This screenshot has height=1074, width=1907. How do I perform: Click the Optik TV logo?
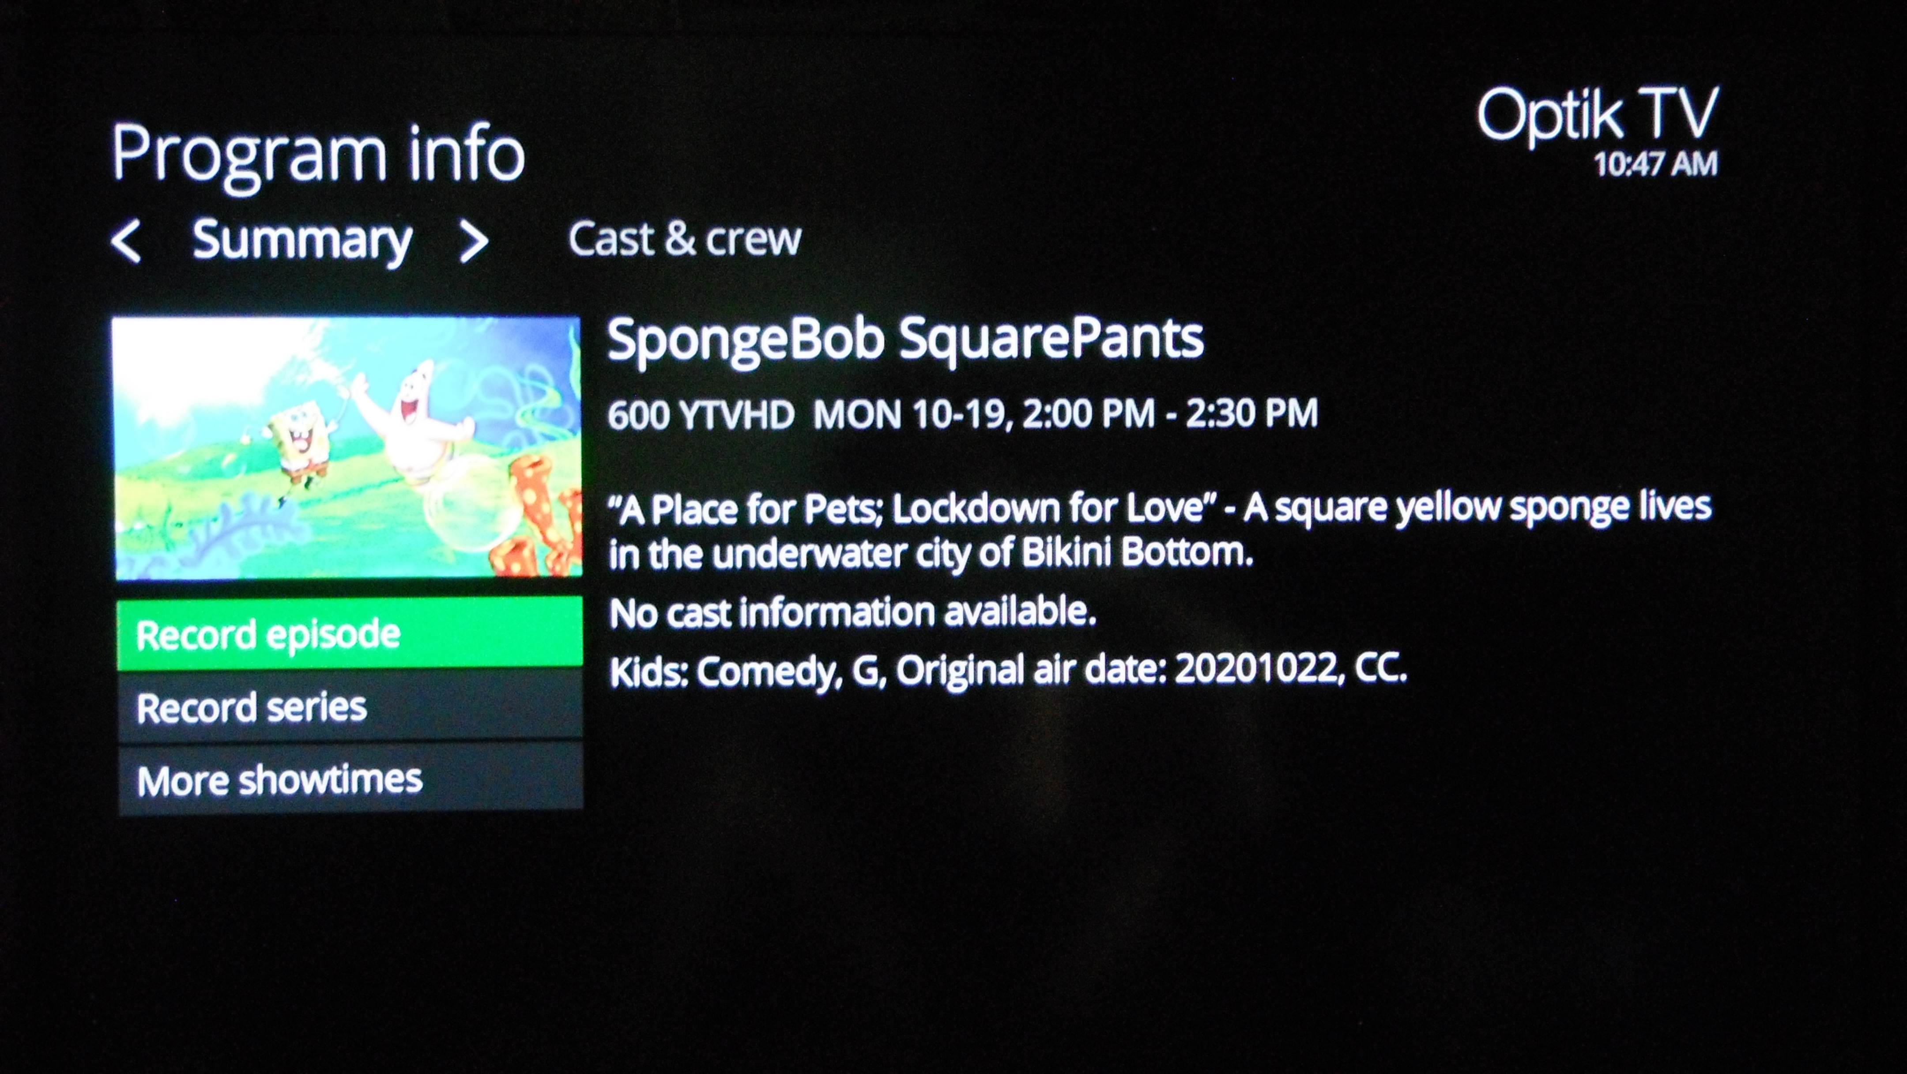(1598, 115)
